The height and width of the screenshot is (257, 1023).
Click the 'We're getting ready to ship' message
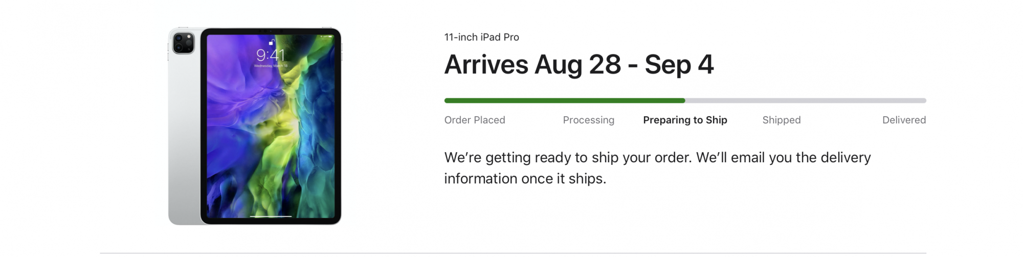pos(657,157)
